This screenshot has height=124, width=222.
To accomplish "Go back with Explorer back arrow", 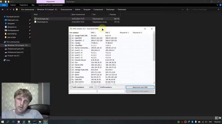I will (x=3, y=10).
